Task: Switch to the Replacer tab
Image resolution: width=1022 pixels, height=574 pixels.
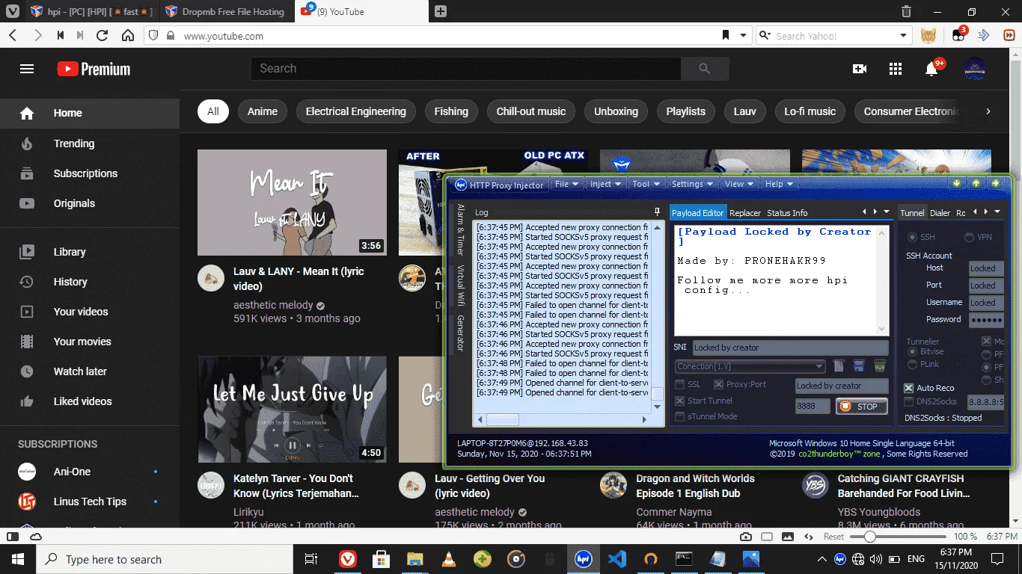Action: pyautogui.click(x=745, y=213)
